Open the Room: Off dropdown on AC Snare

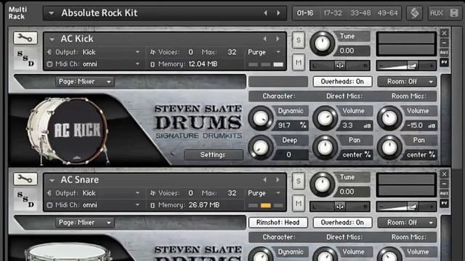[x=407, y=223]
